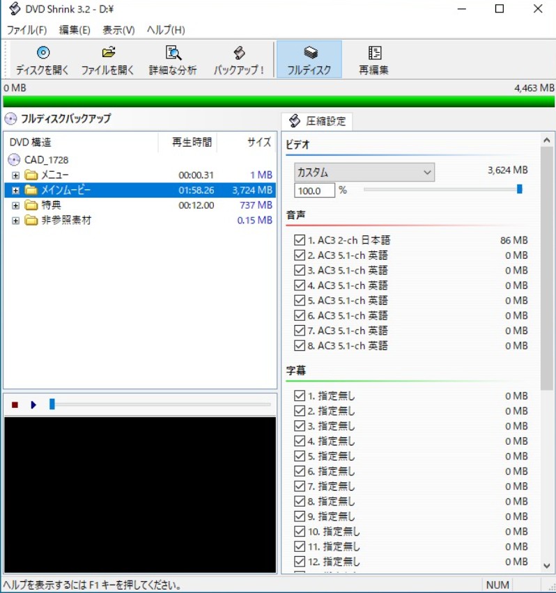
Task: Expand the 特典 tree node
Action: coord(15,205)
